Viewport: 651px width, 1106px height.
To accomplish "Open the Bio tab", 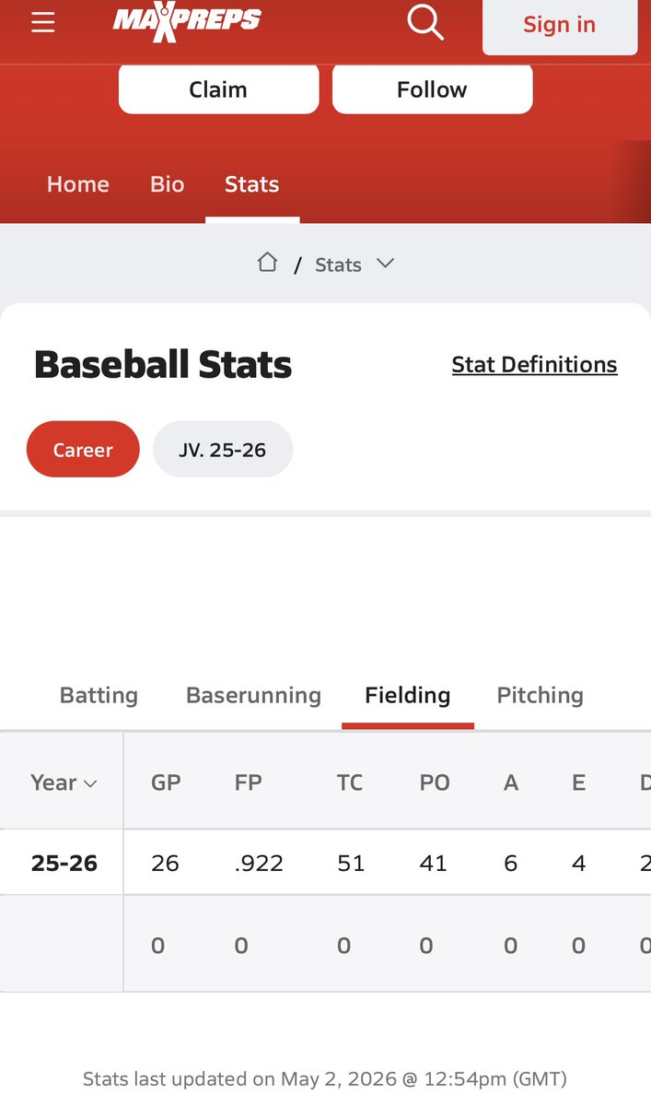I will [x=168, y=184].
